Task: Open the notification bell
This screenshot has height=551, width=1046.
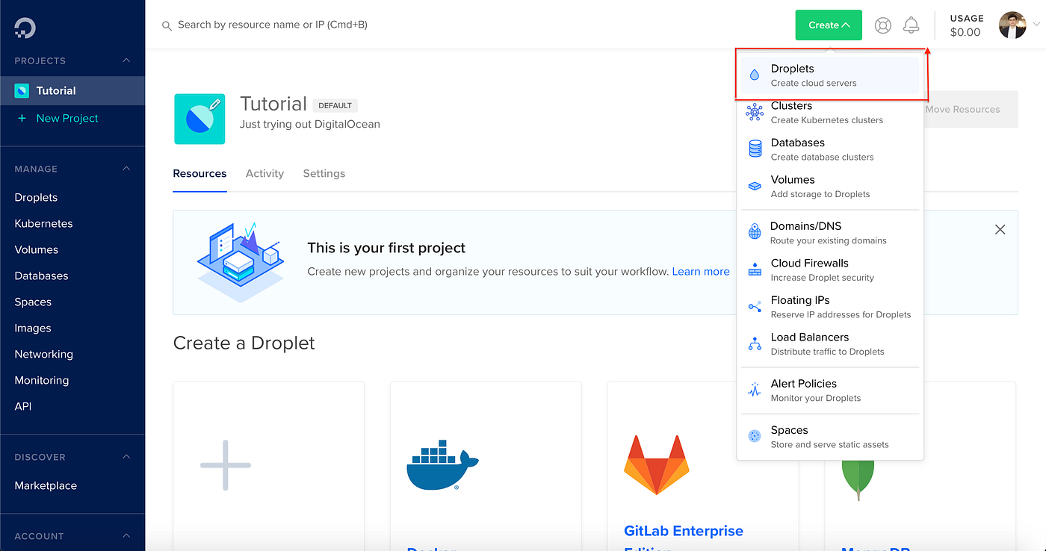Action: tap(911, 25)
